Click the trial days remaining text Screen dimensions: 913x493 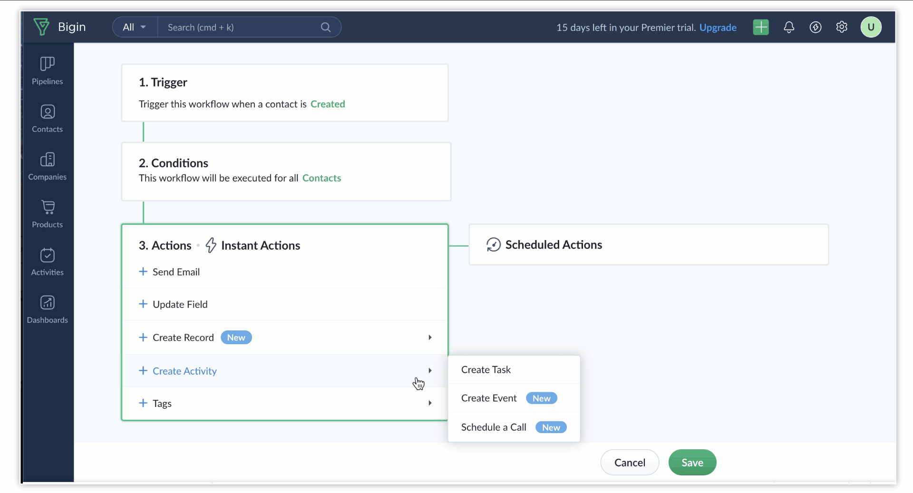[626, 27]
